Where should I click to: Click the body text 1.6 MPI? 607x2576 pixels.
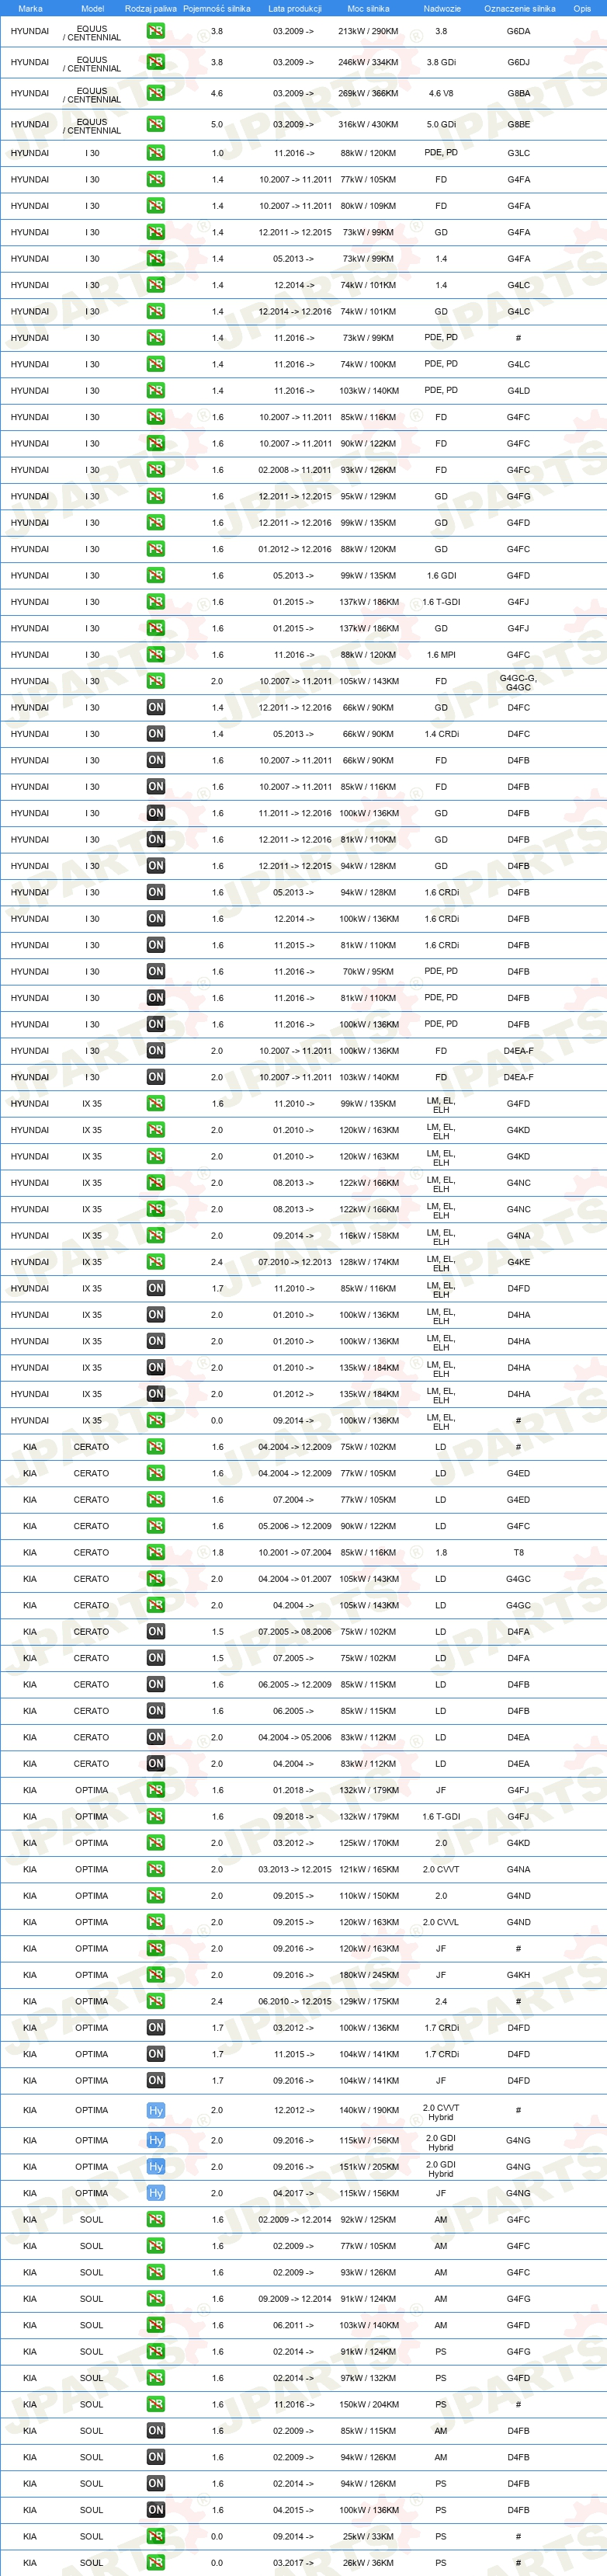[x=441, y=655]
